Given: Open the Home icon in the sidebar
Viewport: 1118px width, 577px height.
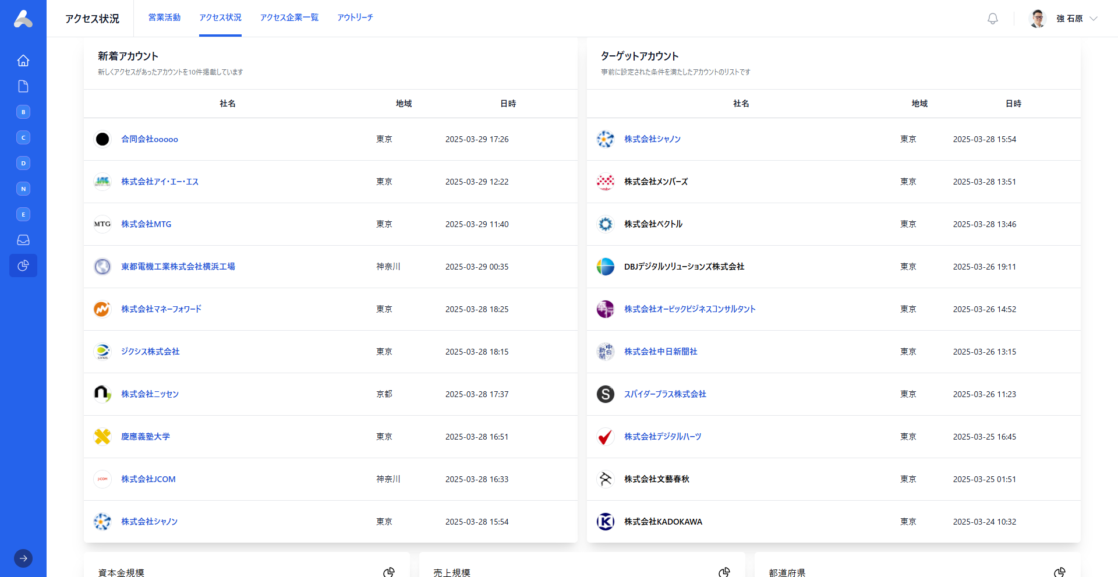Looking at the screenshot, I should [23, 61].
